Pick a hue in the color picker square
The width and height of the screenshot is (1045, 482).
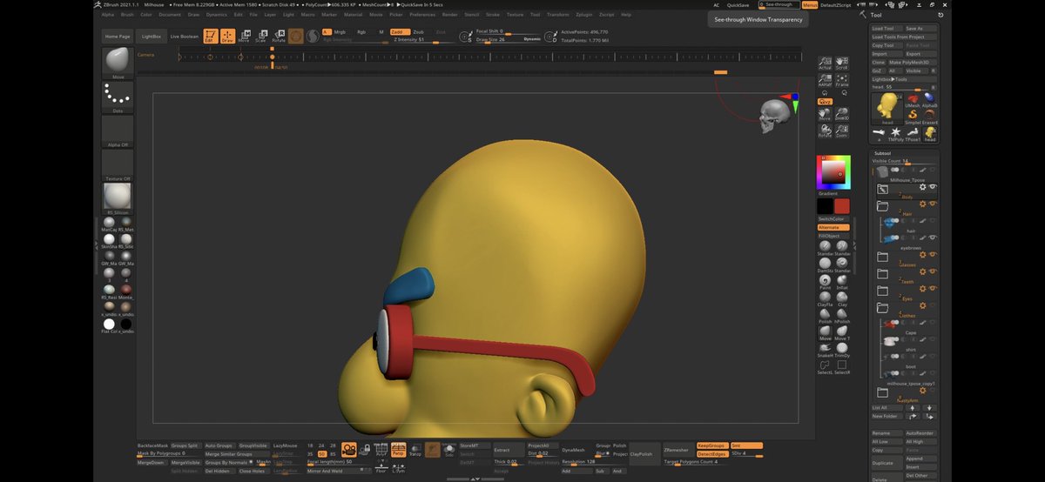833,172
